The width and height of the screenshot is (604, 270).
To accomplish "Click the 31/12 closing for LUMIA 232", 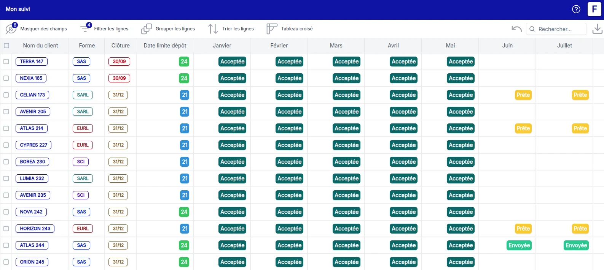I will pyautogui.click(x=118, y=178).
